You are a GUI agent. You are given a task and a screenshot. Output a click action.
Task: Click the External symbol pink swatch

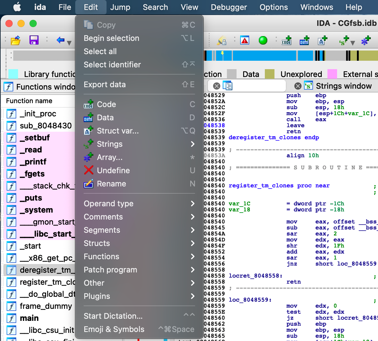(x=332, y=74)
